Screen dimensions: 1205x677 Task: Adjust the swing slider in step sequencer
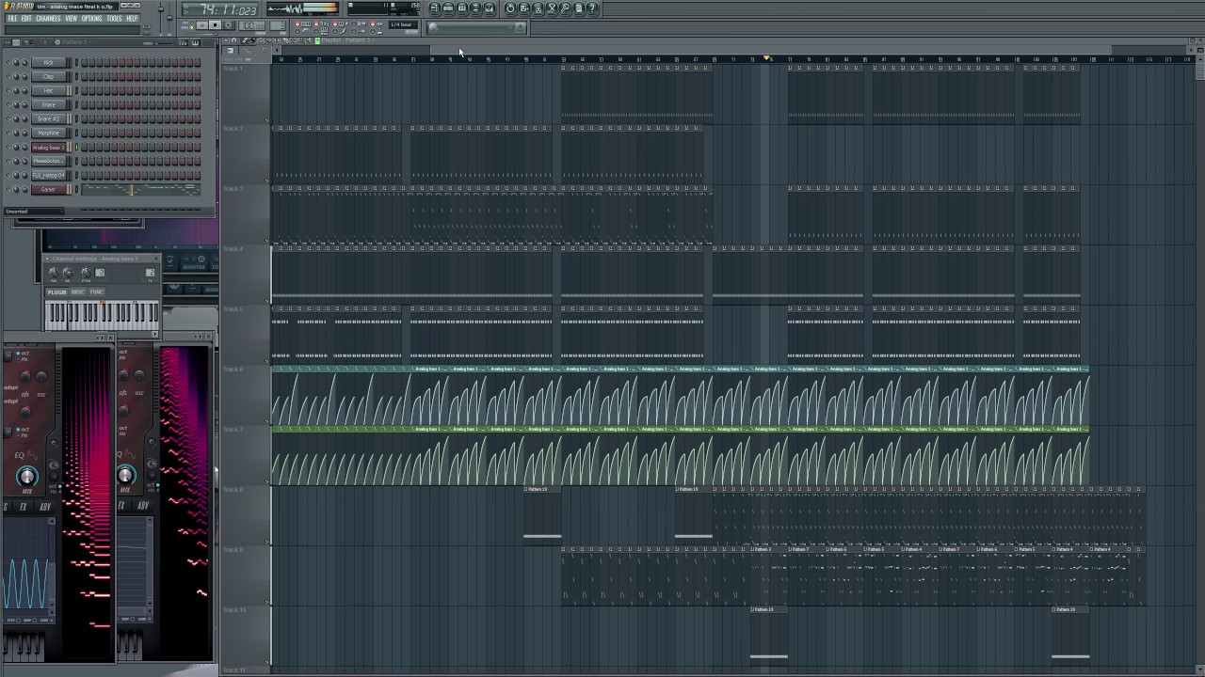point(162,42)
